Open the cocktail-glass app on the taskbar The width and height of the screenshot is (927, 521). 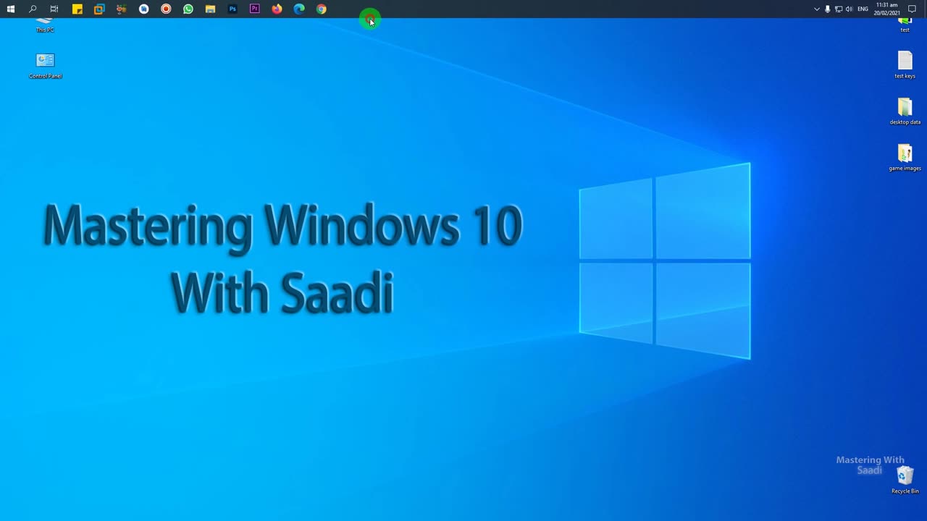(122, 9)
